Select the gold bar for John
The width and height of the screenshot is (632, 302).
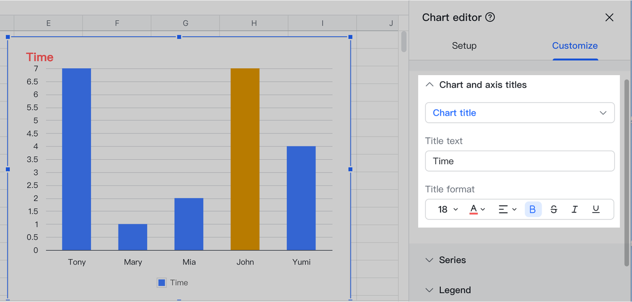point(245,158)
